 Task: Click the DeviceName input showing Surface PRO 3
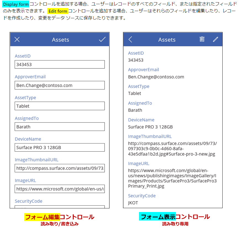(x=60, y=147)
